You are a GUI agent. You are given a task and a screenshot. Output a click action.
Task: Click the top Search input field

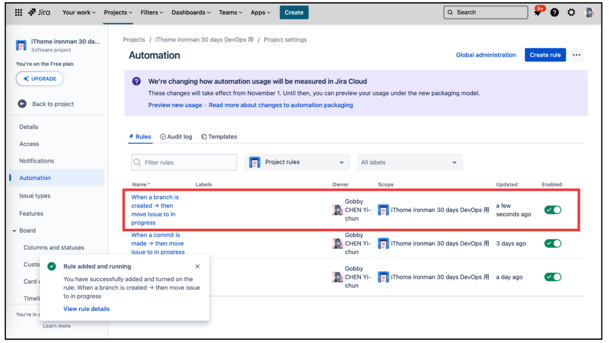[485, 13]
